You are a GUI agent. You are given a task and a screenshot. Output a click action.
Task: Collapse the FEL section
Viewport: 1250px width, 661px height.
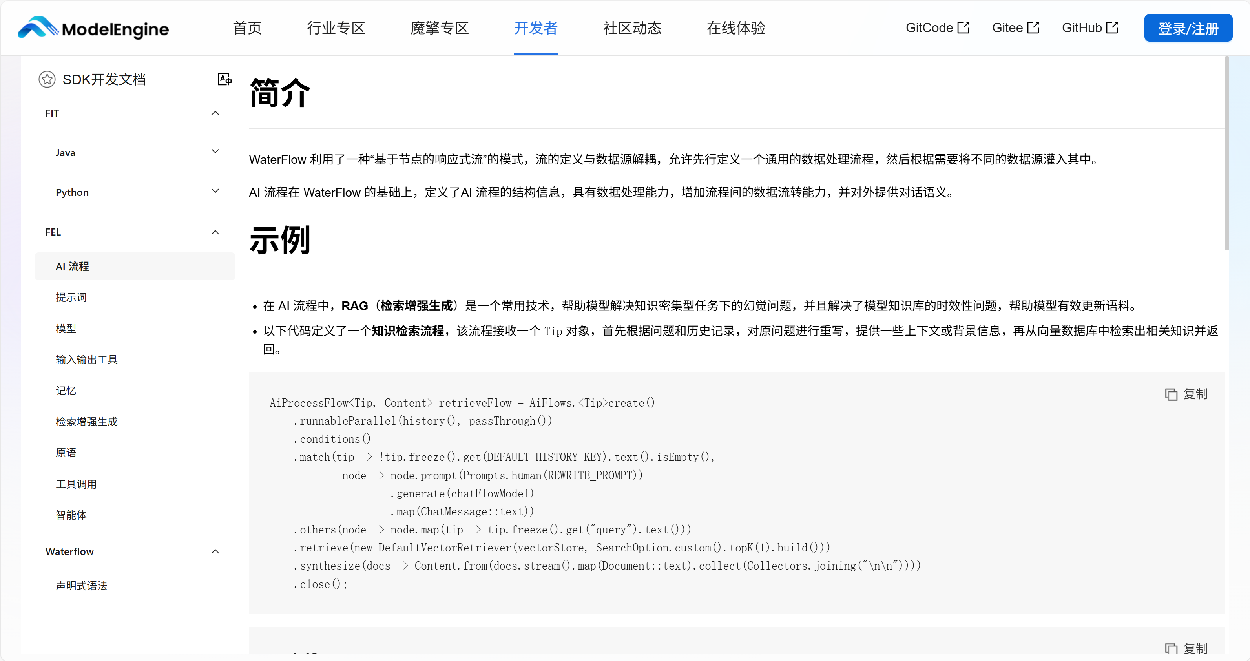215,232
